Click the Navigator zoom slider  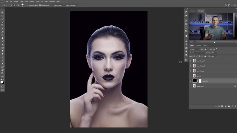click(x=214, y=42)
